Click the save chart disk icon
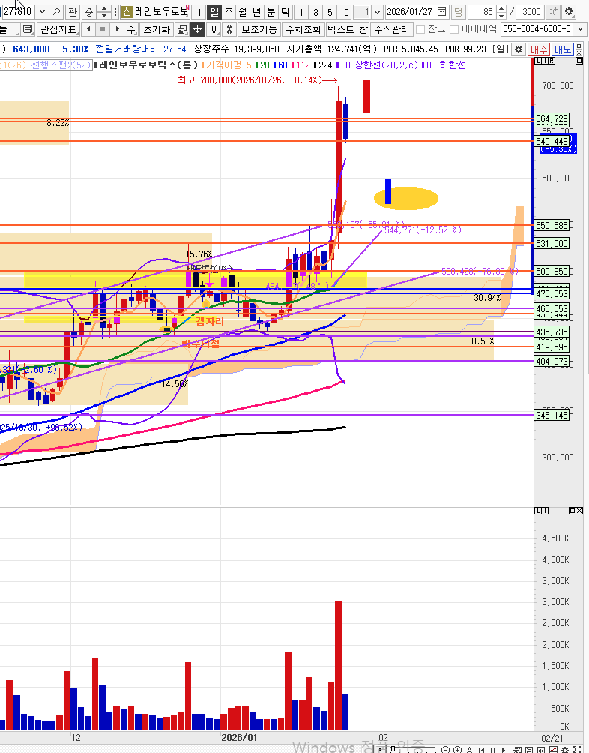This screenshot has height=753, width=589. coord(28,29)
